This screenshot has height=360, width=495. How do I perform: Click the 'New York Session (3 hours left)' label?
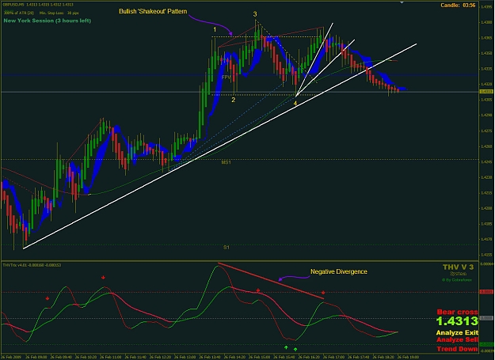[48, 21]
